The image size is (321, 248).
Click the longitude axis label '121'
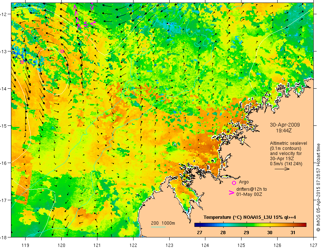pyautogui.click(x=97, y=245)
